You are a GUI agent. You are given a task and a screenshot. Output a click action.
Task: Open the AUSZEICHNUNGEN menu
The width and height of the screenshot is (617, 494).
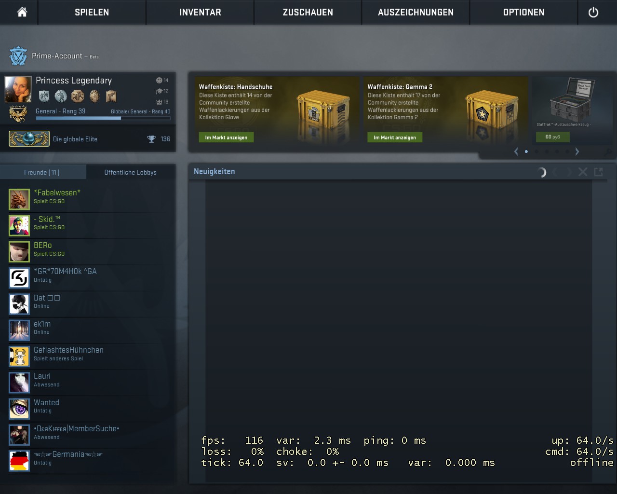(416, 12)
